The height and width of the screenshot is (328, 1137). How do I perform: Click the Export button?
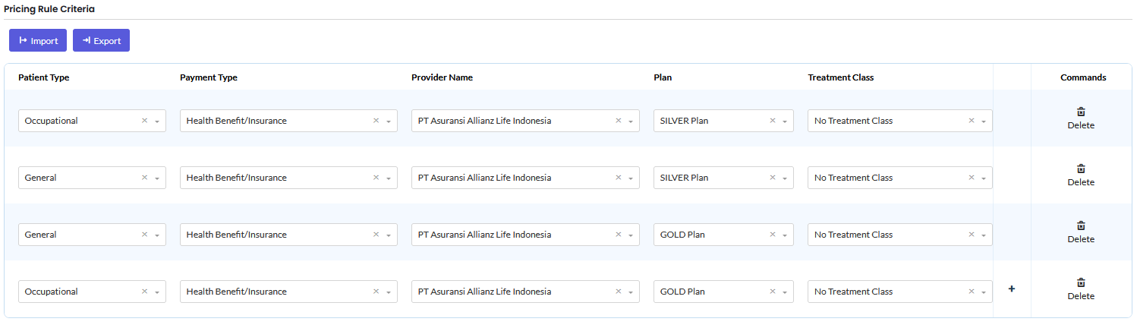[x=101, y=41]
